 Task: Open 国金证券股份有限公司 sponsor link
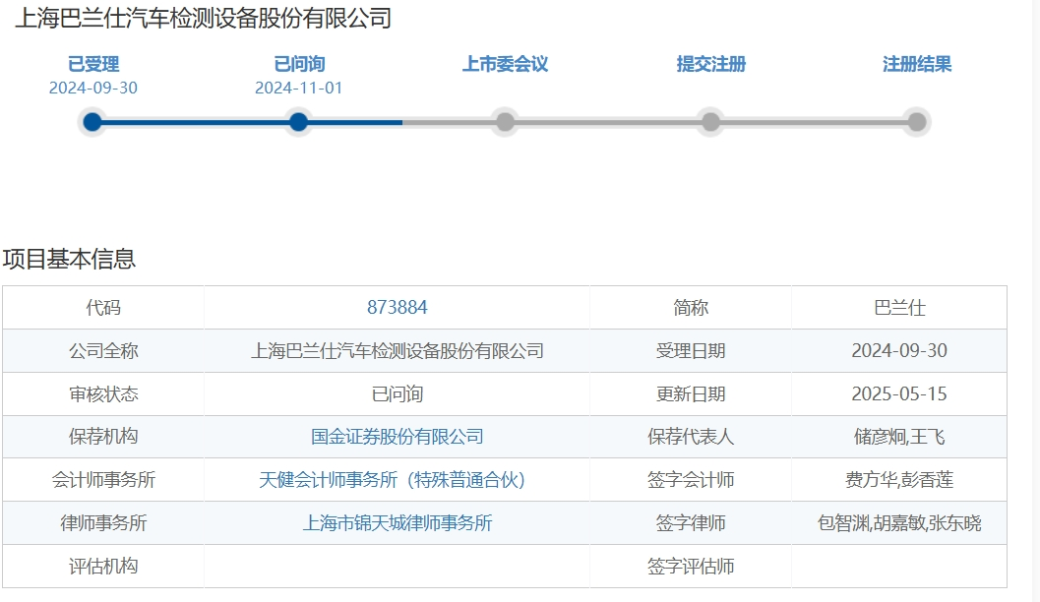pos(398,437)
